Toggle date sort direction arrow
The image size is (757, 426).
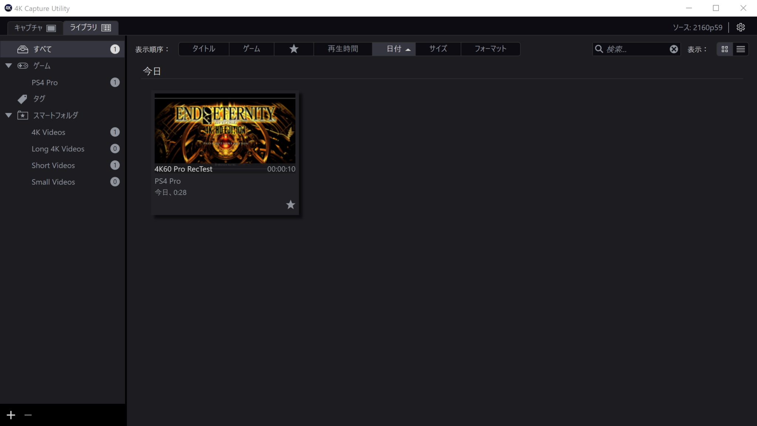(x=408, y=49)
